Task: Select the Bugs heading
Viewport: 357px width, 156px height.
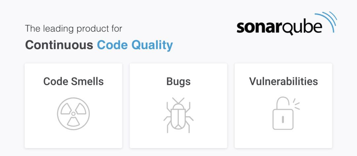Action: point(178,82)
